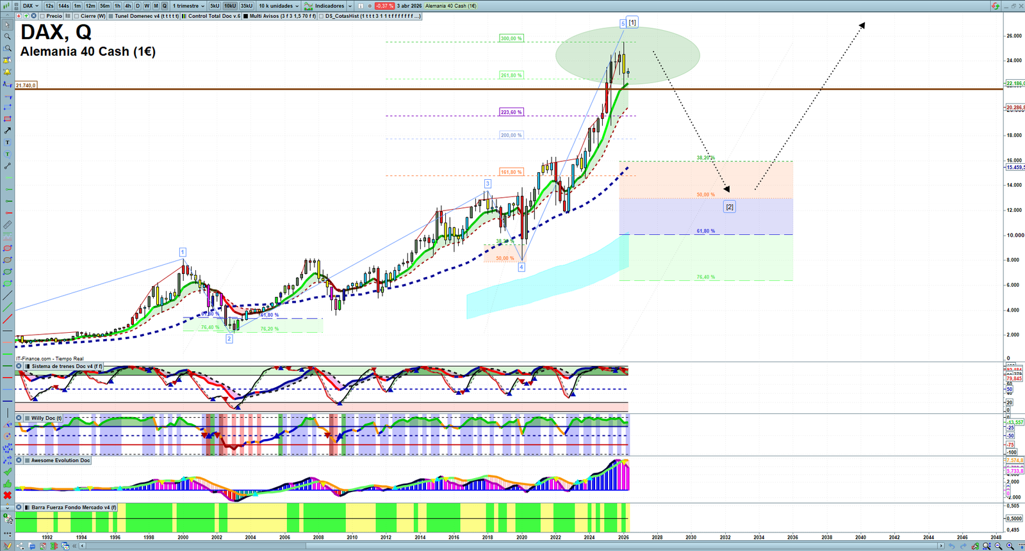Select the red diagonal line tool
Viewport: 1025px width, 551px height.
coord(7,319)
